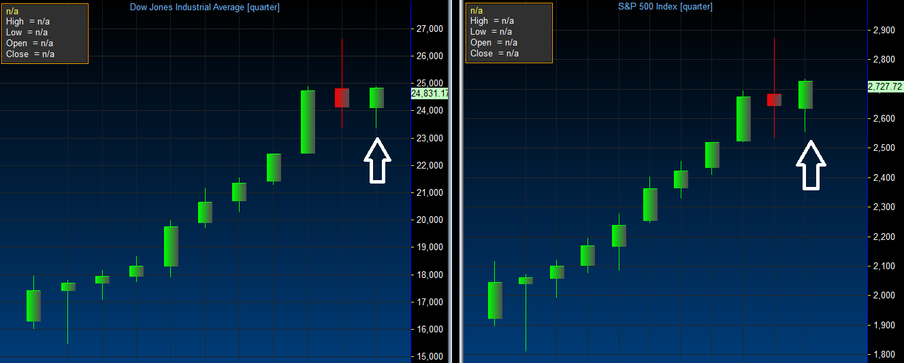Click the 2,600 price axis label
The image size is (904, 363).
884,118
